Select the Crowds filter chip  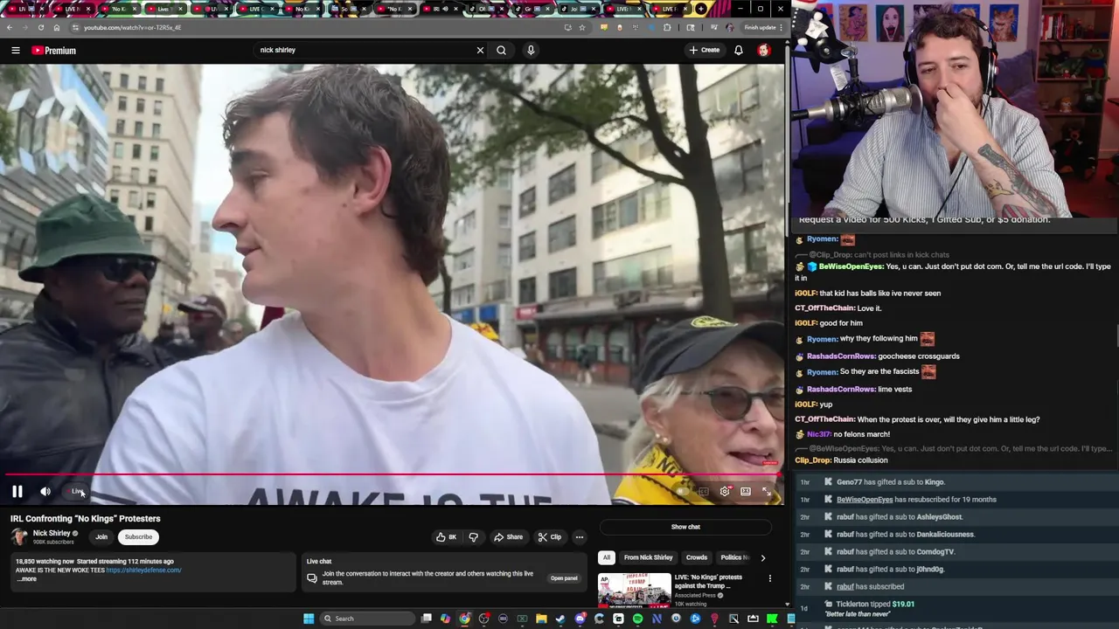[697, 557]
